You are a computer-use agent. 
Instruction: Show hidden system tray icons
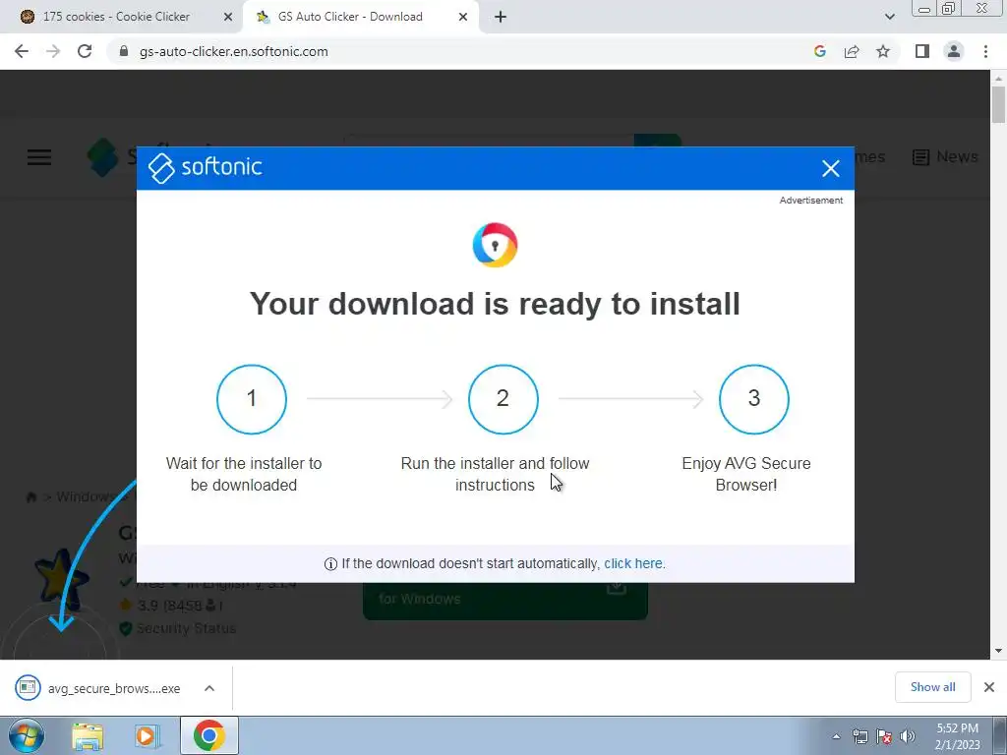[x=836, y=736]
